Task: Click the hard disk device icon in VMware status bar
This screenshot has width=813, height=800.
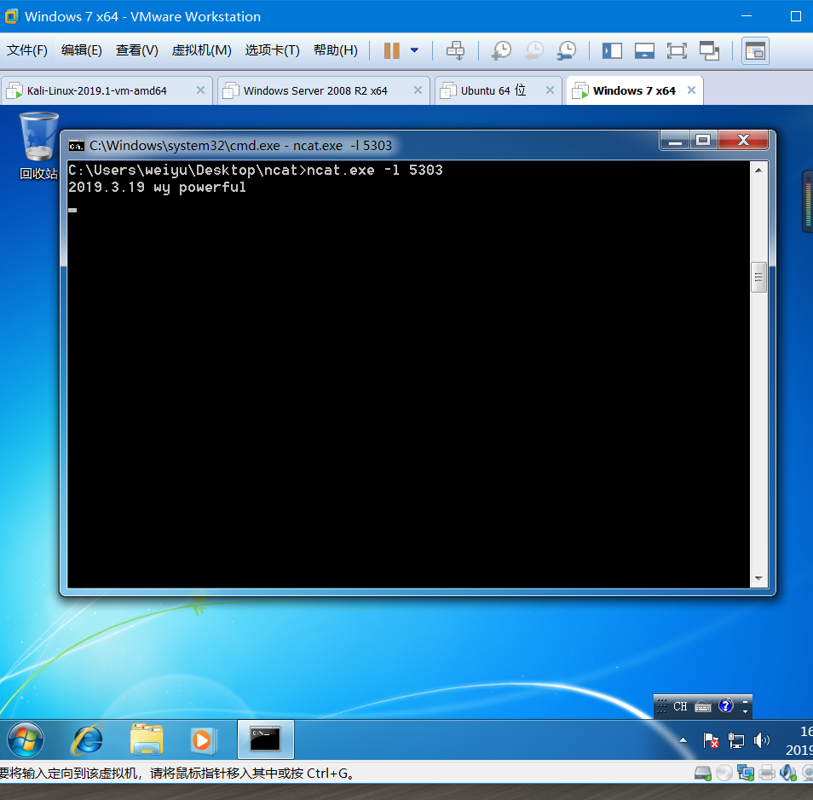Action: (x=702, y=774)
